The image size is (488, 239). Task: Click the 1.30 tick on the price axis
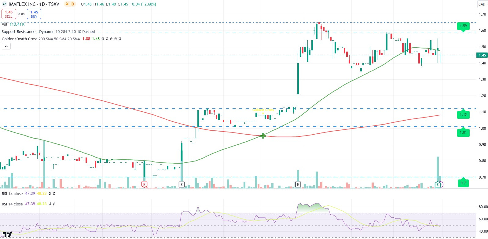click(482, 79)
